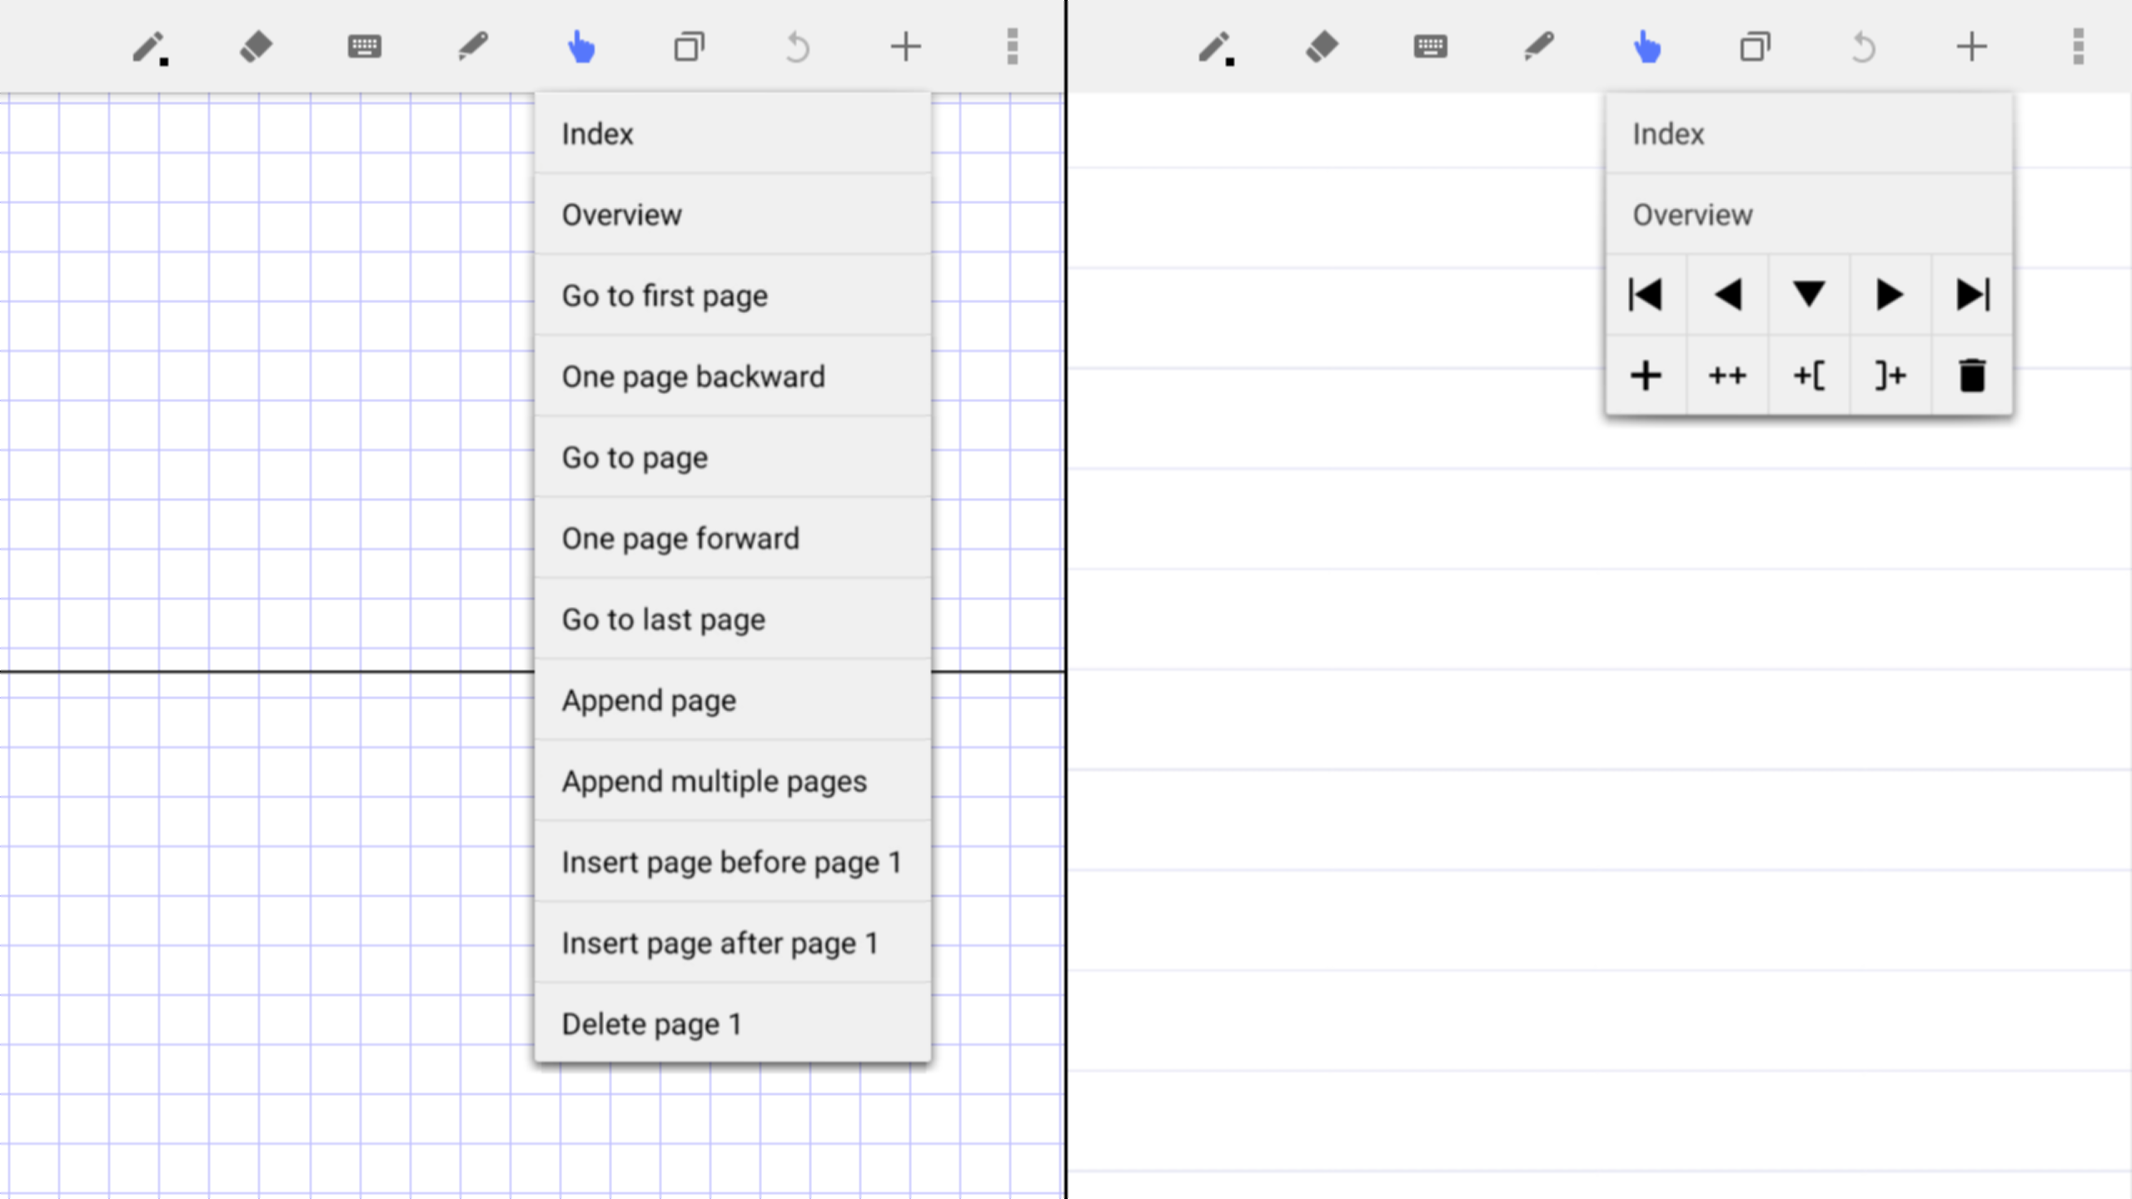Tap the trash icon to delete the page
This screenshot has height=1199, width=2132.
[1971, 375]
